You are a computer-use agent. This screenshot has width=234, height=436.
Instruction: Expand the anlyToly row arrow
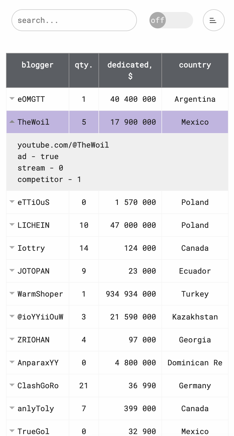click(x=12, y=408)
